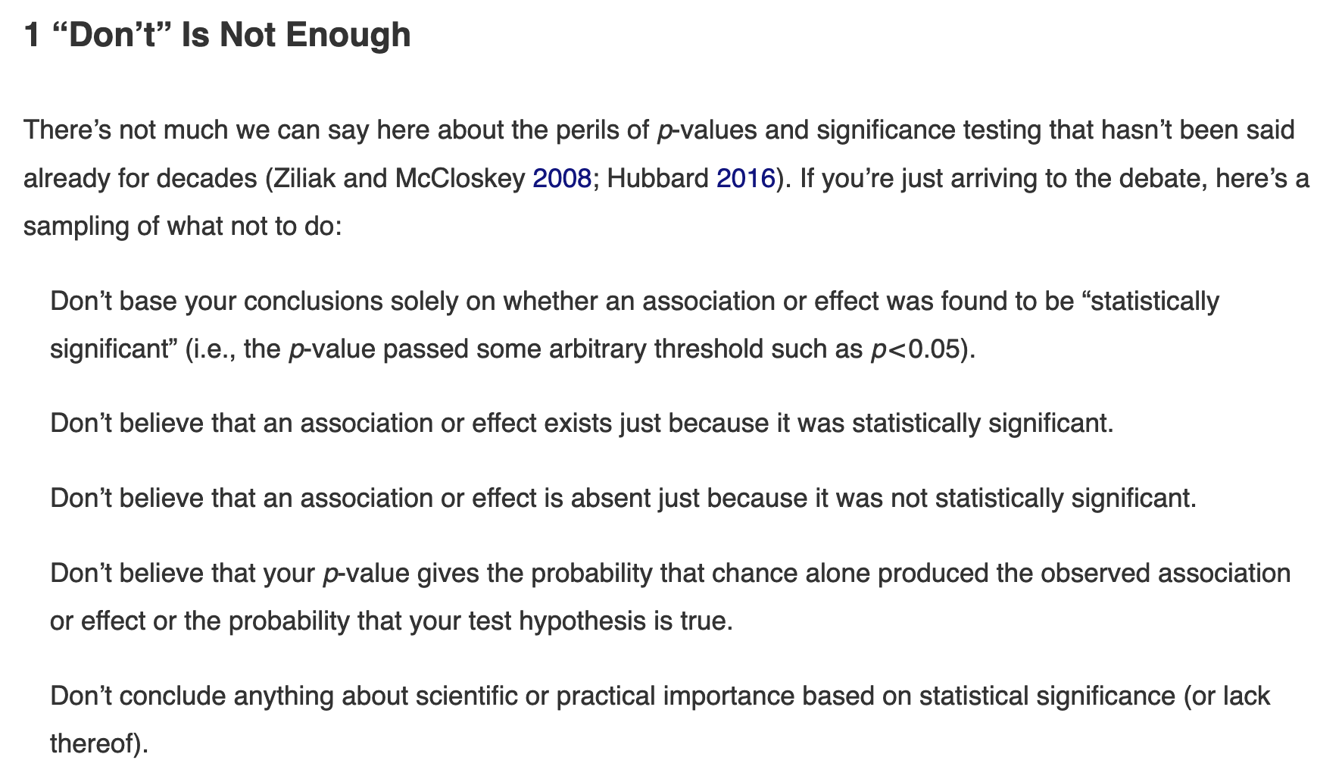The image size is (1342, 779).
Task: Click the italic p in "your p-value gives"
Action: coord(330,575)
